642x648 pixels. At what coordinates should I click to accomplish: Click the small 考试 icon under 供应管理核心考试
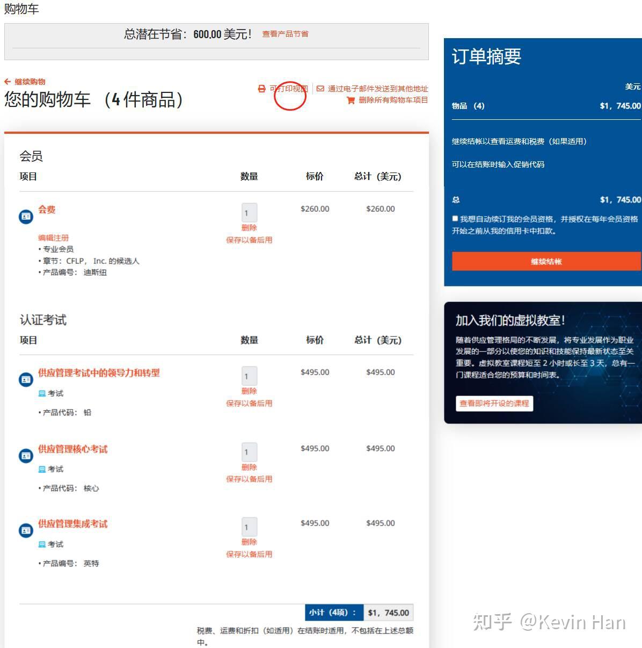[42, 469]
